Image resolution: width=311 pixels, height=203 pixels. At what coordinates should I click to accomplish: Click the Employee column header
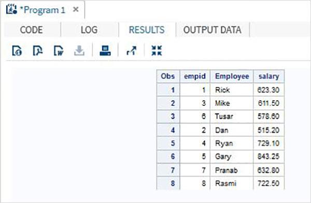click(x=232, y=76)
